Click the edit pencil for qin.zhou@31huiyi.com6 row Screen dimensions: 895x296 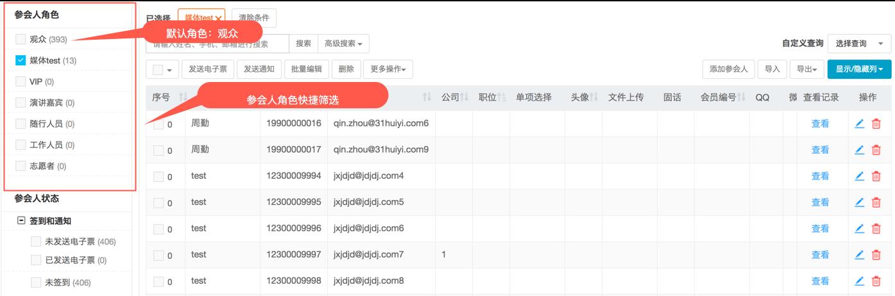pos(860,124)
